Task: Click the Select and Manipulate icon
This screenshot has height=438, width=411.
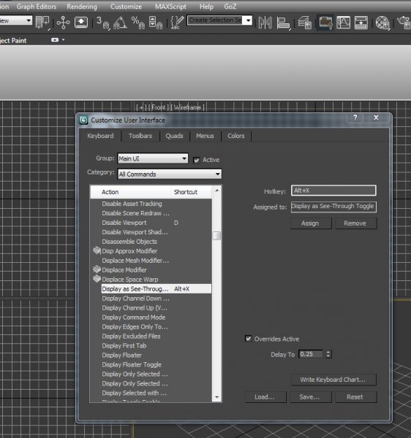Action: (63, 22)
